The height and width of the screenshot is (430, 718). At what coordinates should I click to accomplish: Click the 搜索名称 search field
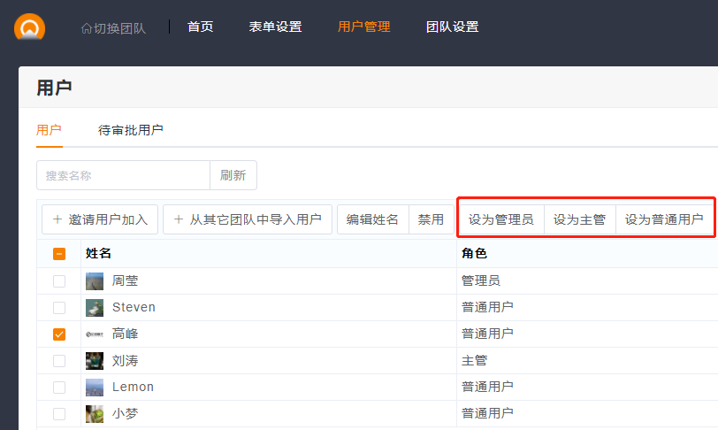pos(123,175)
